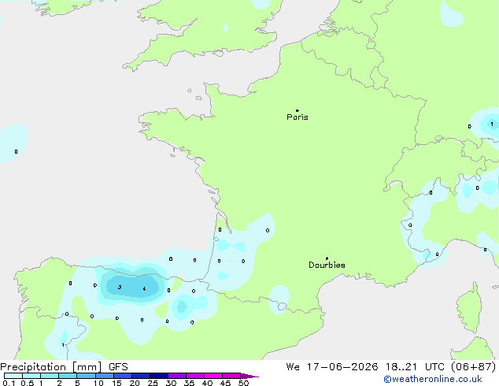Click the legend label '50'
This screenshot has height=386, width=499.
pyautogui.click(x=243, y=383)
